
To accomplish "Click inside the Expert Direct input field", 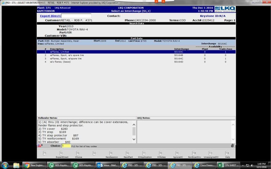I will click(76, 16).
